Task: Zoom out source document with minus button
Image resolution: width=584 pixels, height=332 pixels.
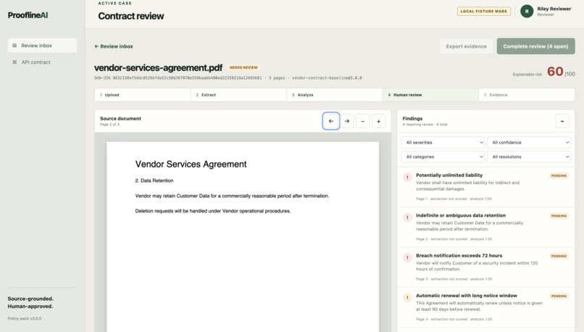Action: 363,121
